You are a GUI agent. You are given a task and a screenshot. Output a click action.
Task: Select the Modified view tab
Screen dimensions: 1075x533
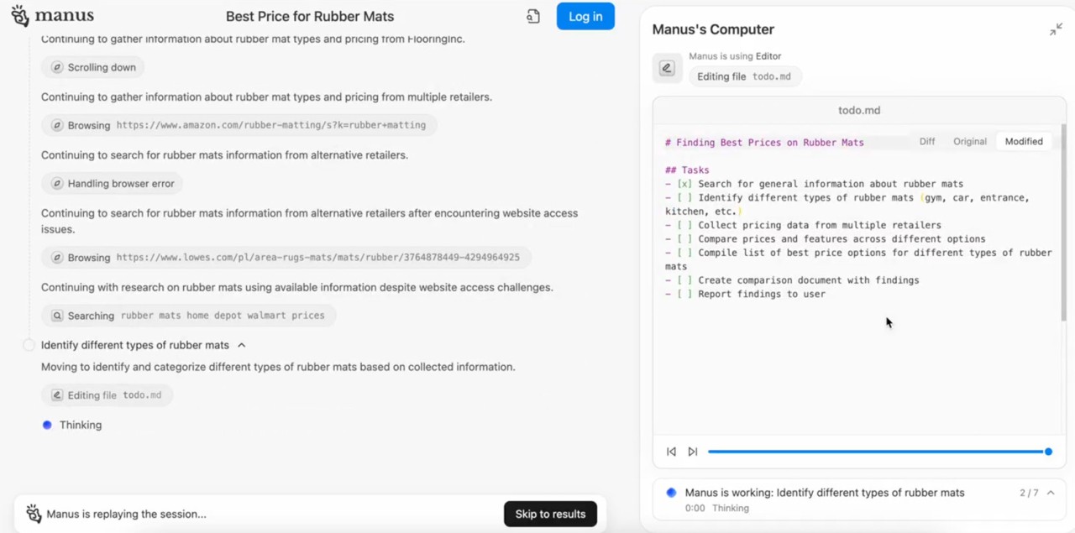(x=1023, y=142)
